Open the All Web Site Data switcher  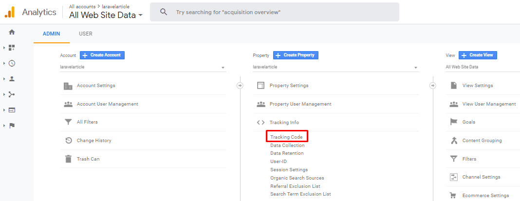[106, 15]
